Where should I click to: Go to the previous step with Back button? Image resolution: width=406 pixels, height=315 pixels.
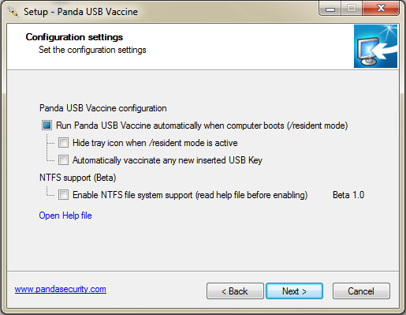(235, 291)
